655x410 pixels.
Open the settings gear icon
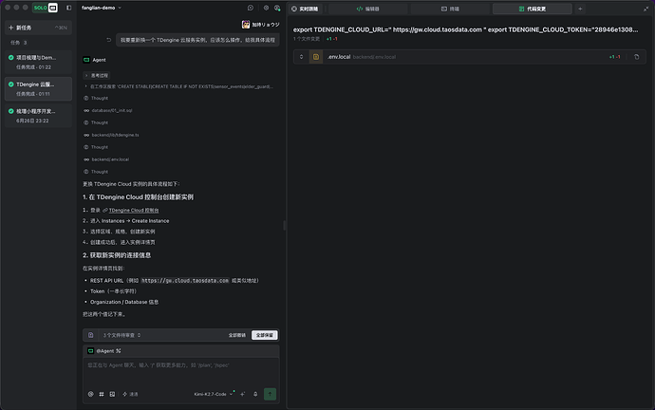coord(266,8)
